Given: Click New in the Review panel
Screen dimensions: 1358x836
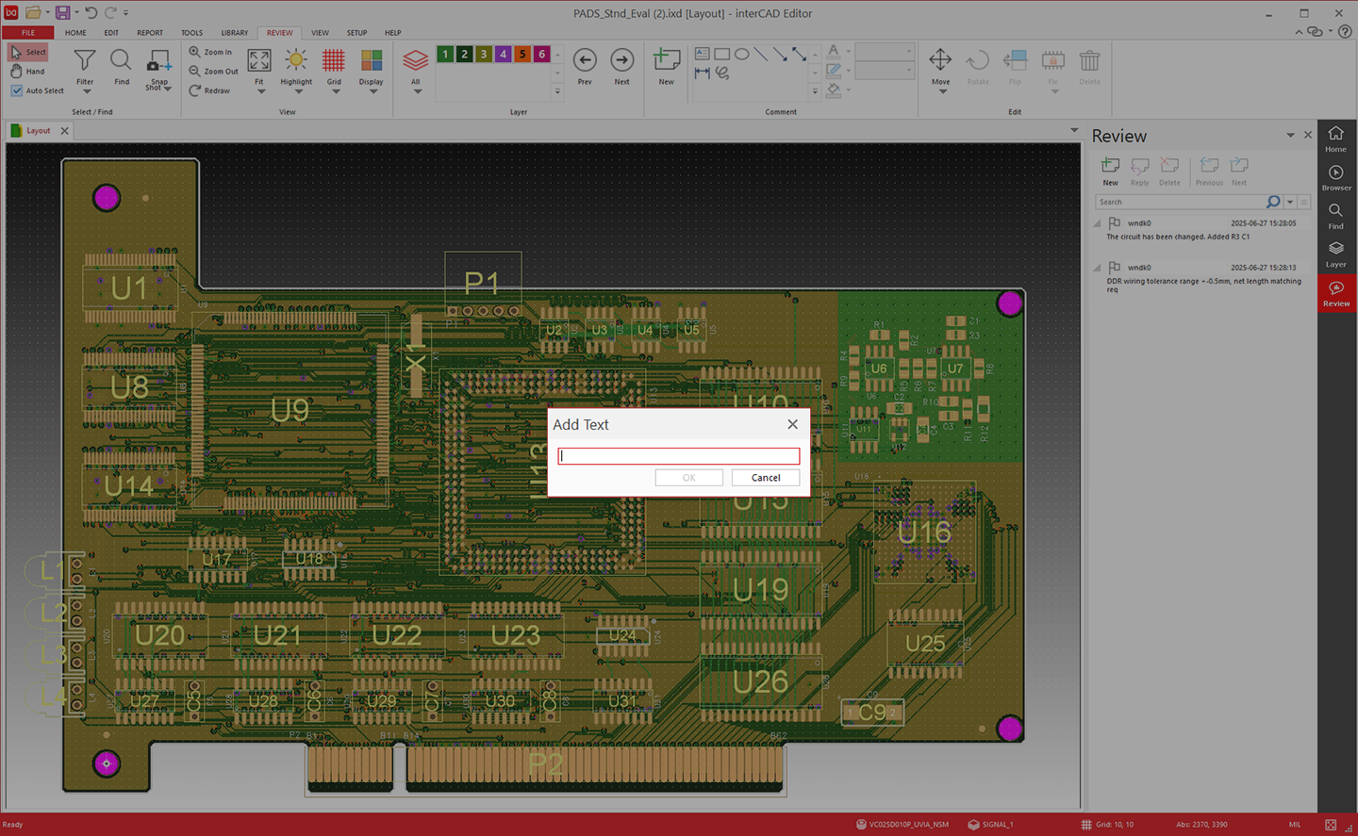Looking at the screenshot, I should click(x=1110, y=172).
